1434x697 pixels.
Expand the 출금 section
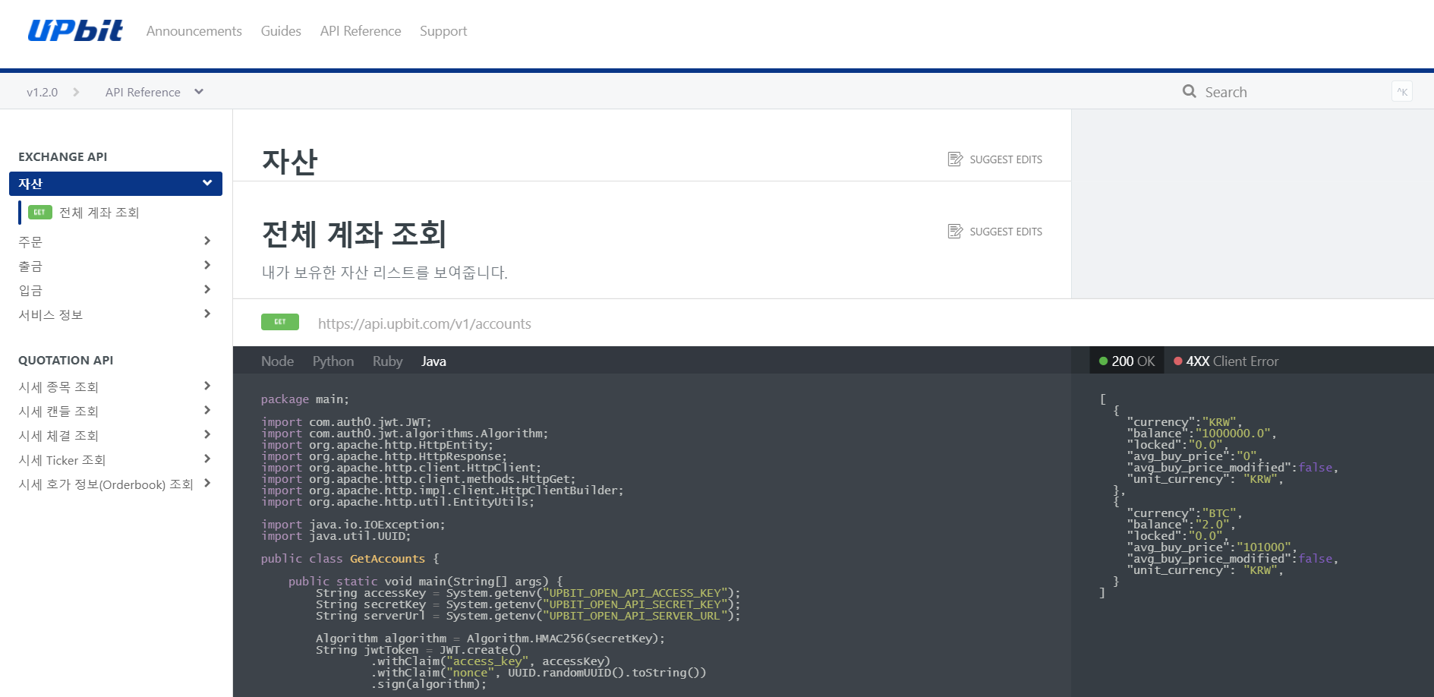[x=115, y=266]
